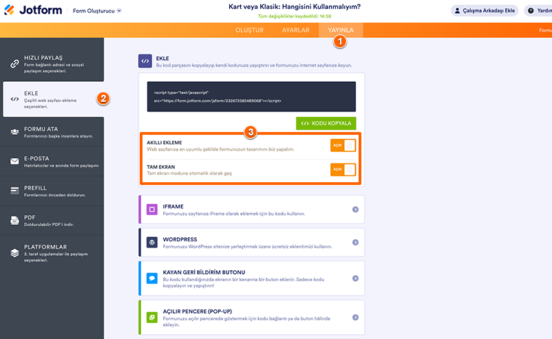Viewport: 552px width, 339px height.
Task: Click the AKILLI EKLEME label
Action: coord(164,142)
